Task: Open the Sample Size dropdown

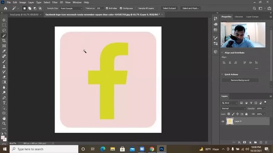Action: pyautogui.click(x=71, y=8)
